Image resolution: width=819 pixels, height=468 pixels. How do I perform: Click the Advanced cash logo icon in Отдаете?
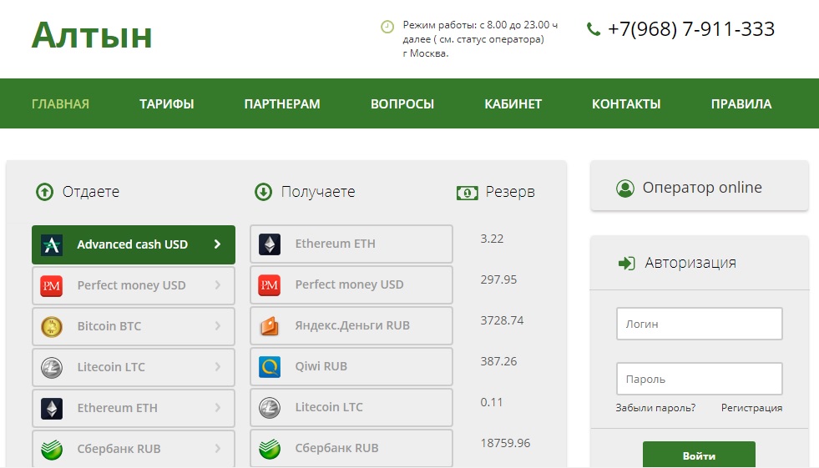52,244
